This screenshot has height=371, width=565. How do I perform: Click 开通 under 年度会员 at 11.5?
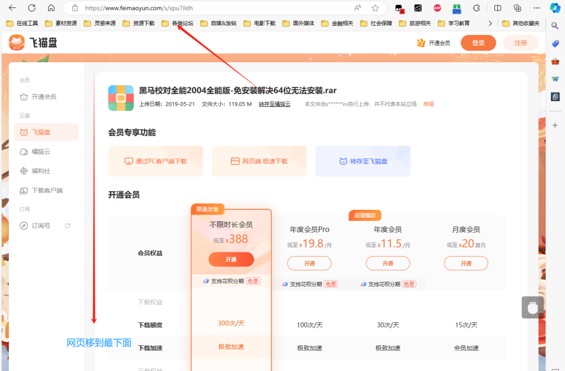tap(388, 263)
